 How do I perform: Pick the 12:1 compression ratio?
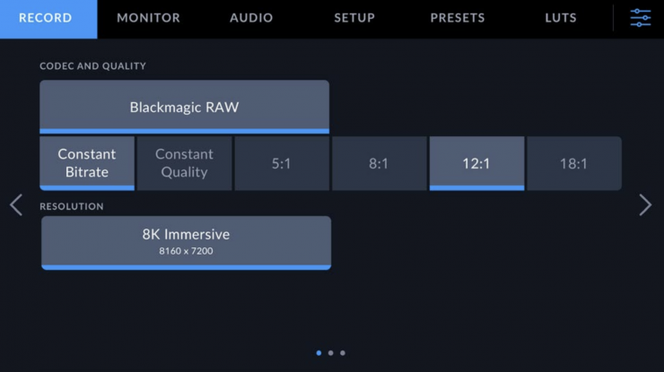tap(476, 163)
